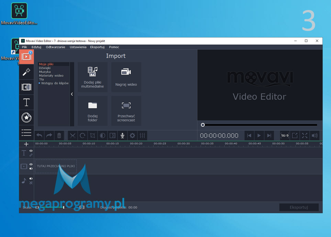Click the timeline Skala zoom slider
The image size is (331, 237).
[59, 207]
